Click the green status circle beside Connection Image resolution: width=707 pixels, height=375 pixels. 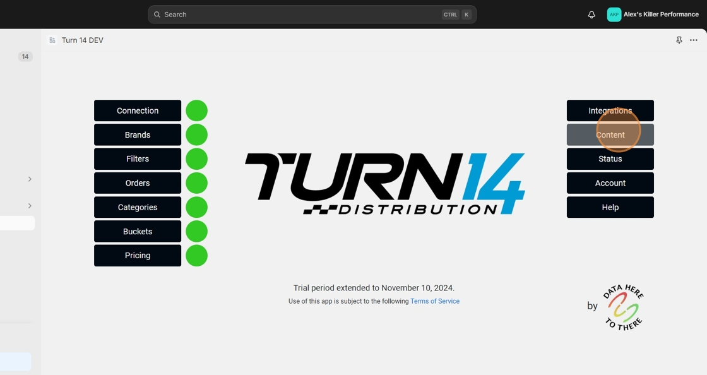pyautogui.click(x=196, y=110)
